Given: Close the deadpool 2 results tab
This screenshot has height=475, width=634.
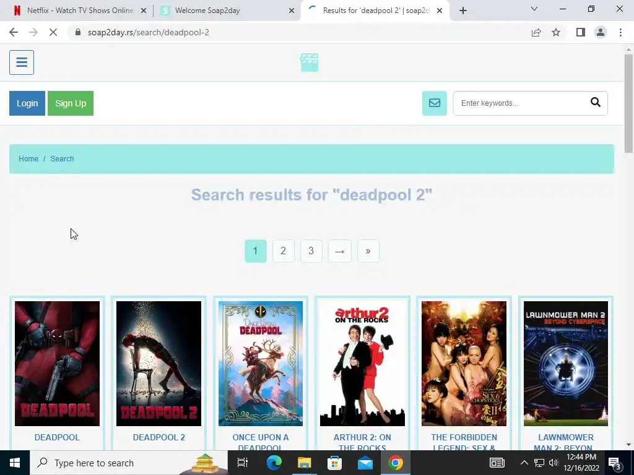Looking at the screenshot, I should point(440,11).
